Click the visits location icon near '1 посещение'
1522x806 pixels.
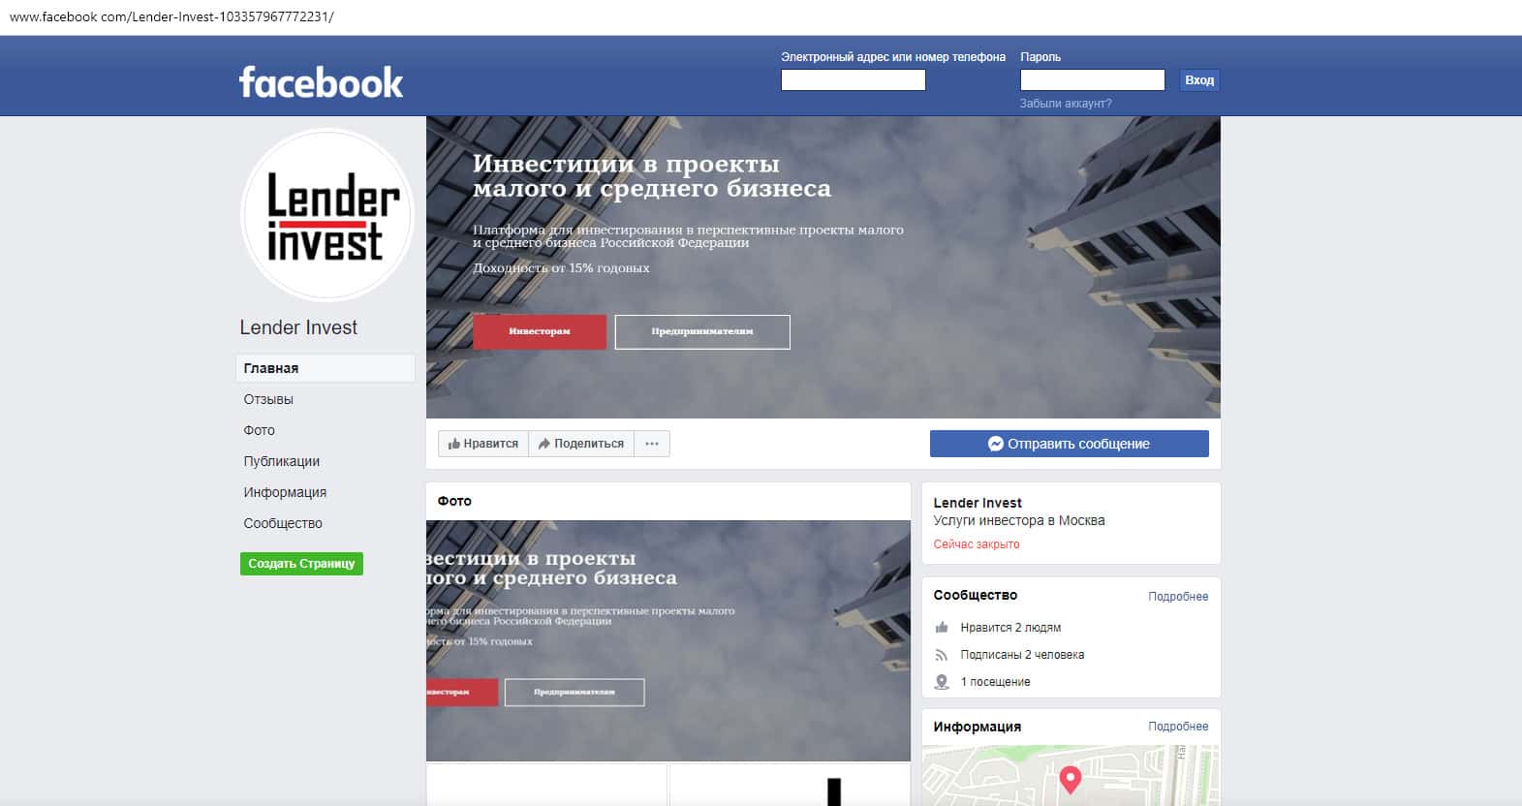pyautogui.click(x=942, y=682)
